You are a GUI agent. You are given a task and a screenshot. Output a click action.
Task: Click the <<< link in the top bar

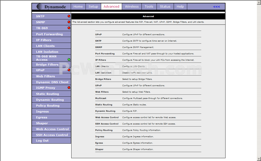[x=216, y=7]
